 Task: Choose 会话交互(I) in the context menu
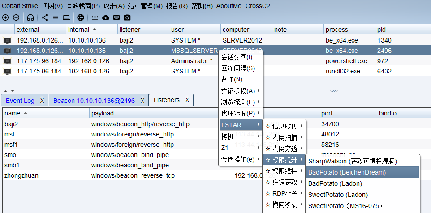(237, 57)
